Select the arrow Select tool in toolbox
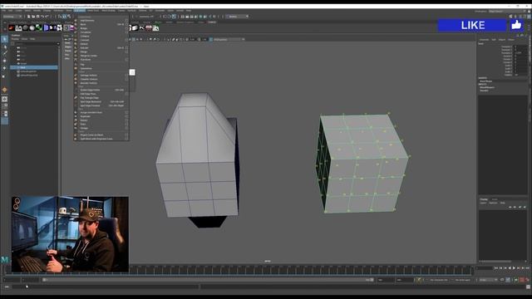532x299 pixels. click(x=4, y=39)
